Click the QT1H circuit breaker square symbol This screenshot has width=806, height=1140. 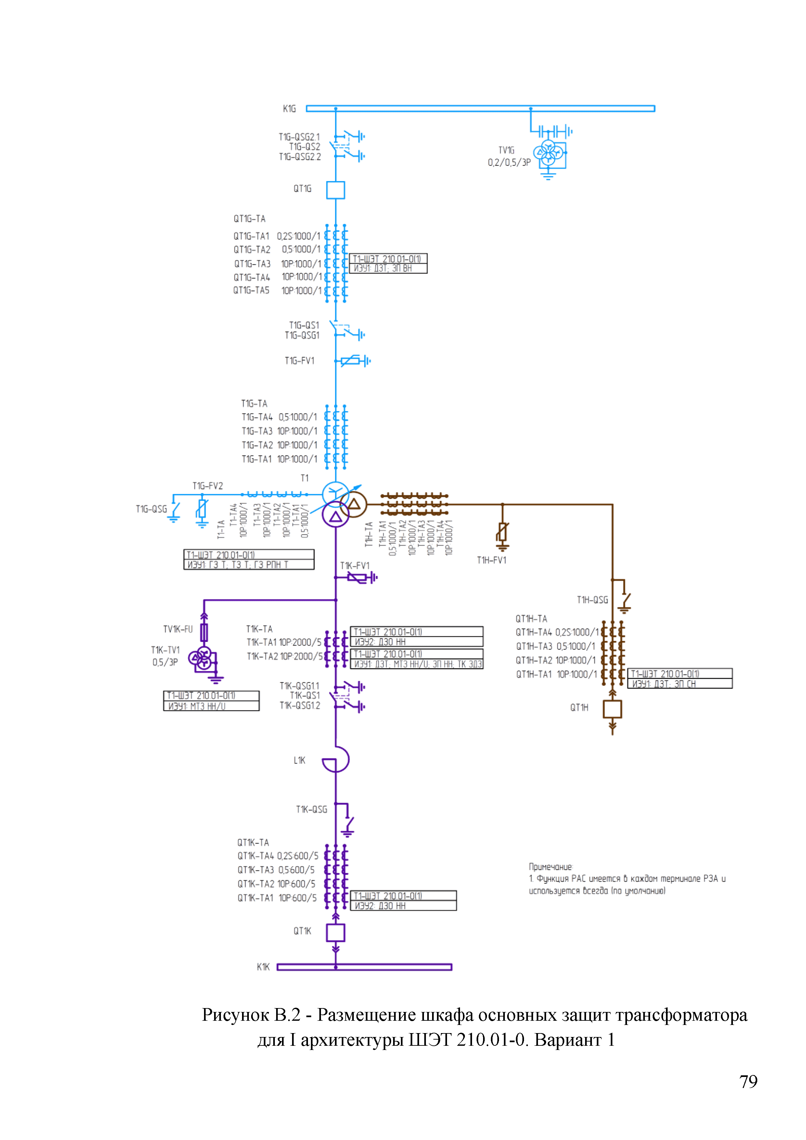[x=612, y=709]
